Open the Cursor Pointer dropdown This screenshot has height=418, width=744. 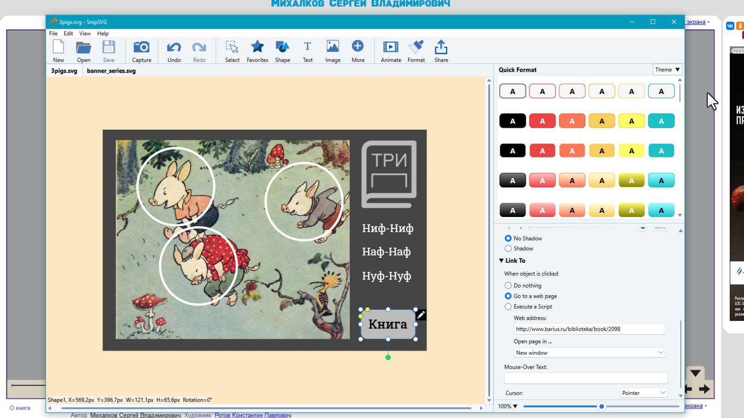(644, 393)
